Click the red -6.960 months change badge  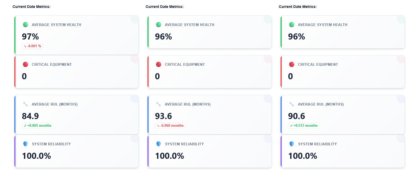pyautogui.click(x=170, y=126)
